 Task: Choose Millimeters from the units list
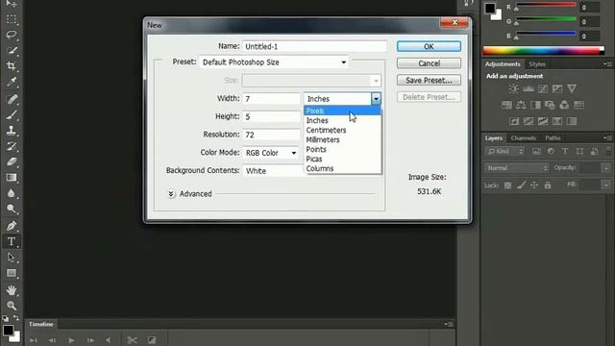[x=342, y=139]
